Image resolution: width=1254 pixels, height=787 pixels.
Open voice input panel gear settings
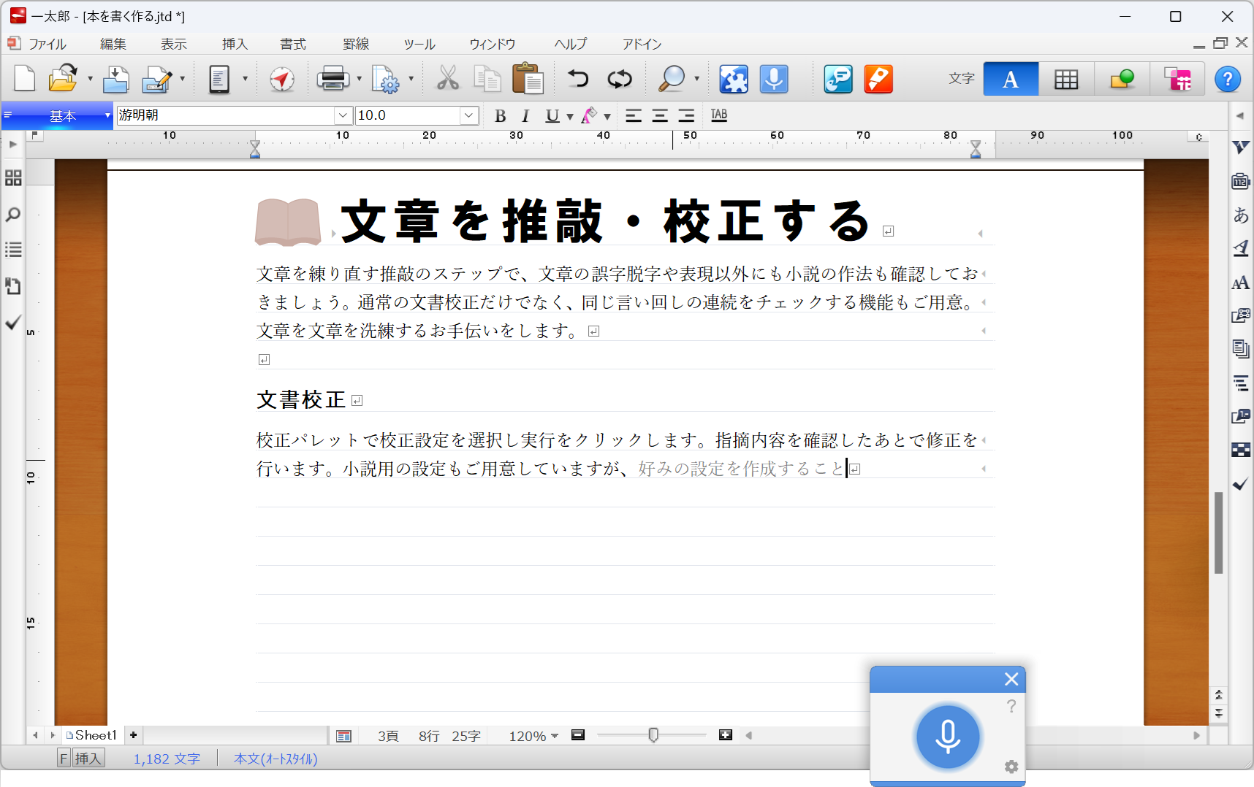(x=1011, y=767)
